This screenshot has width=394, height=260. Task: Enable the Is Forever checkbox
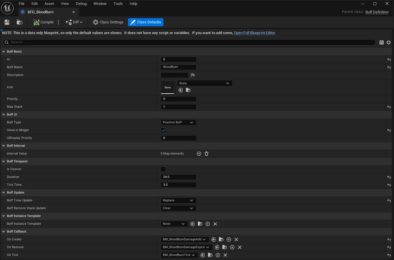tap(163, 169)
